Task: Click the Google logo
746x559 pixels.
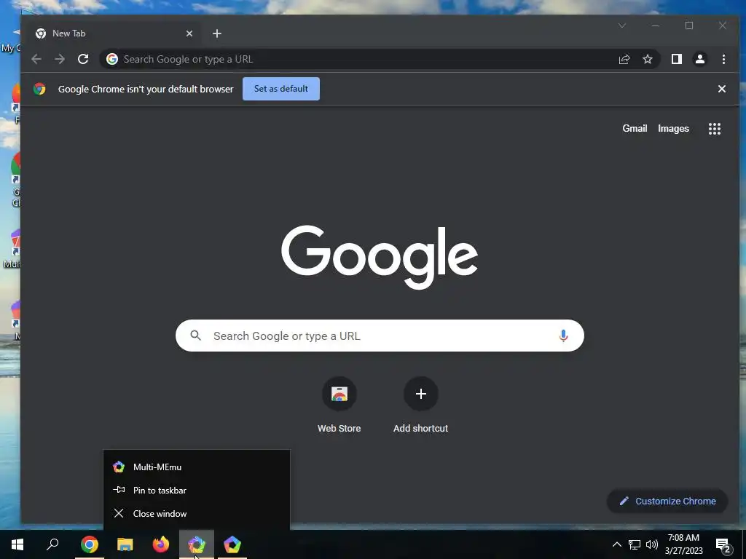Action: coord(379,257)
